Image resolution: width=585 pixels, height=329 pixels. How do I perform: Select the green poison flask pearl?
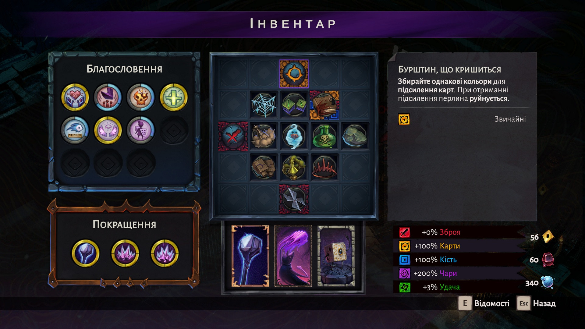pyautogui.click(x=324, y=136)
